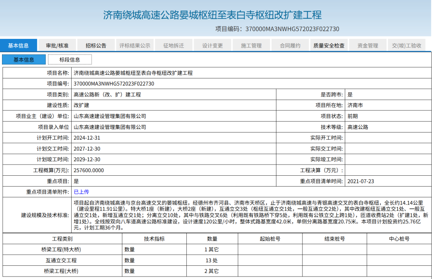Screen dimensions: 432x279
Task: Switch to the 审批/核准 tab
Action: coord(57,46)
